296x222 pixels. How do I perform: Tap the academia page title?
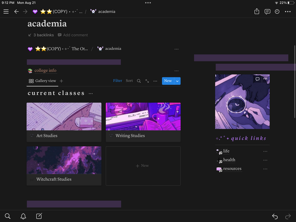(x=47, y=24)
